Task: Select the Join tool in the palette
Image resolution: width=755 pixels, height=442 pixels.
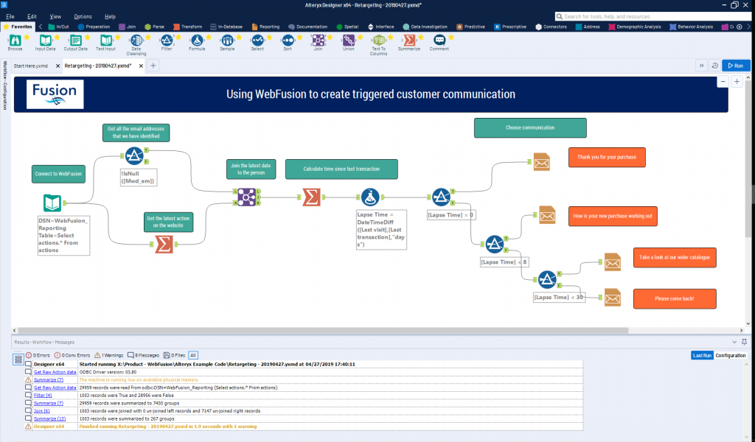Action: click(x=319, y=41)
